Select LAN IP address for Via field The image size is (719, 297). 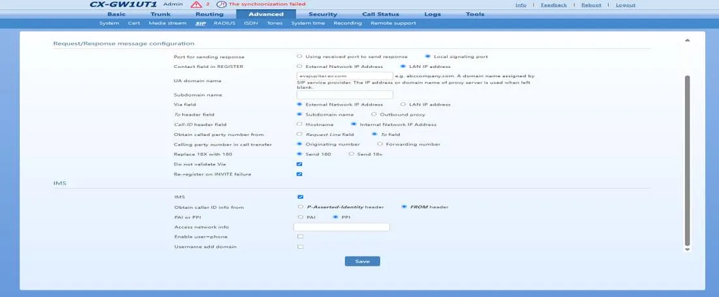403,104
